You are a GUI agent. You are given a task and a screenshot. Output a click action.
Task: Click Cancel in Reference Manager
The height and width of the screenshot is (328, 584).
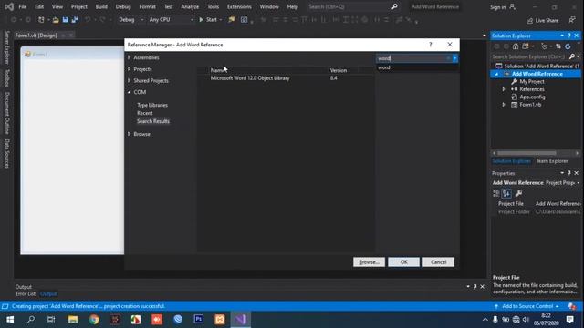click(438, 262)
